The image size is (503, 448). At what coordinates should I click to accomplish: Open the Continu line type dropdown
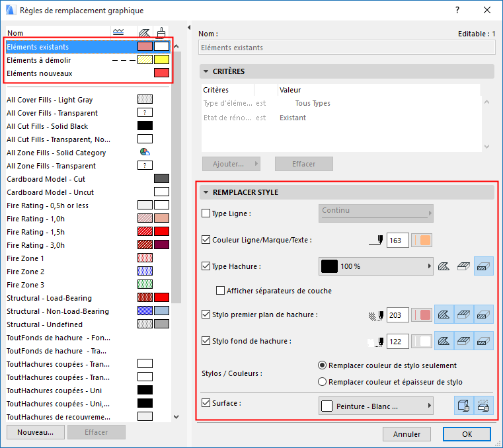(x=375, y=213)
